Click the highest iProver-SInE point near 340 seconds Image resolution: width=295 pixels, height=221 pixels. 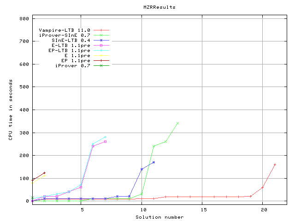(177, 123)
